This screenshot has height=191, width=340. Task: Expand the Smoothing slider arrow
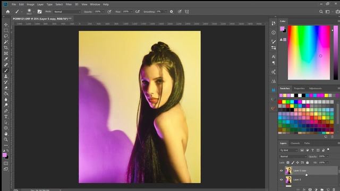click(x=166, y=12)
